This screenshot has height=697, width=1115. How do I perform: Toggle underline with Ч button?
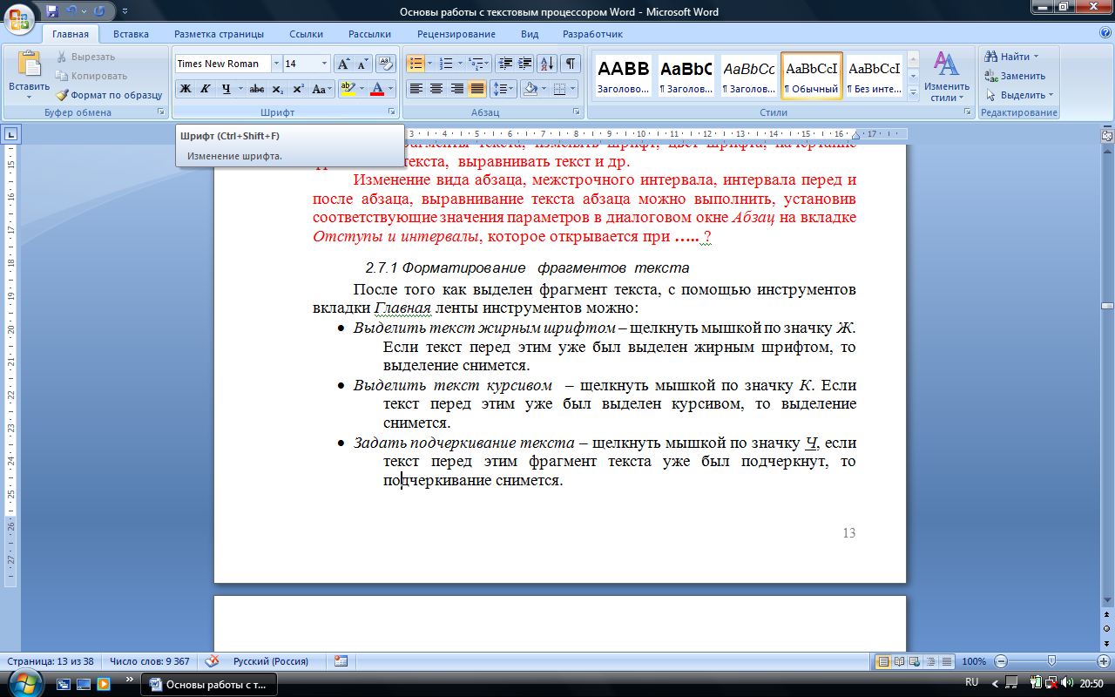point(226,89)
